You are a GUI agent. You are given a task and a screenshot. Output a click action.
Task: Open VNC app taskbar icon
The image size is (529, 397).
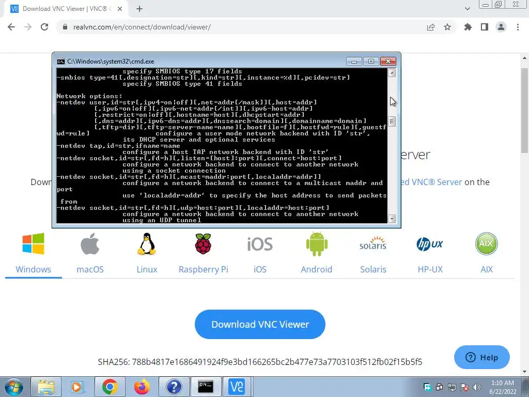click(x=237, y=387)
